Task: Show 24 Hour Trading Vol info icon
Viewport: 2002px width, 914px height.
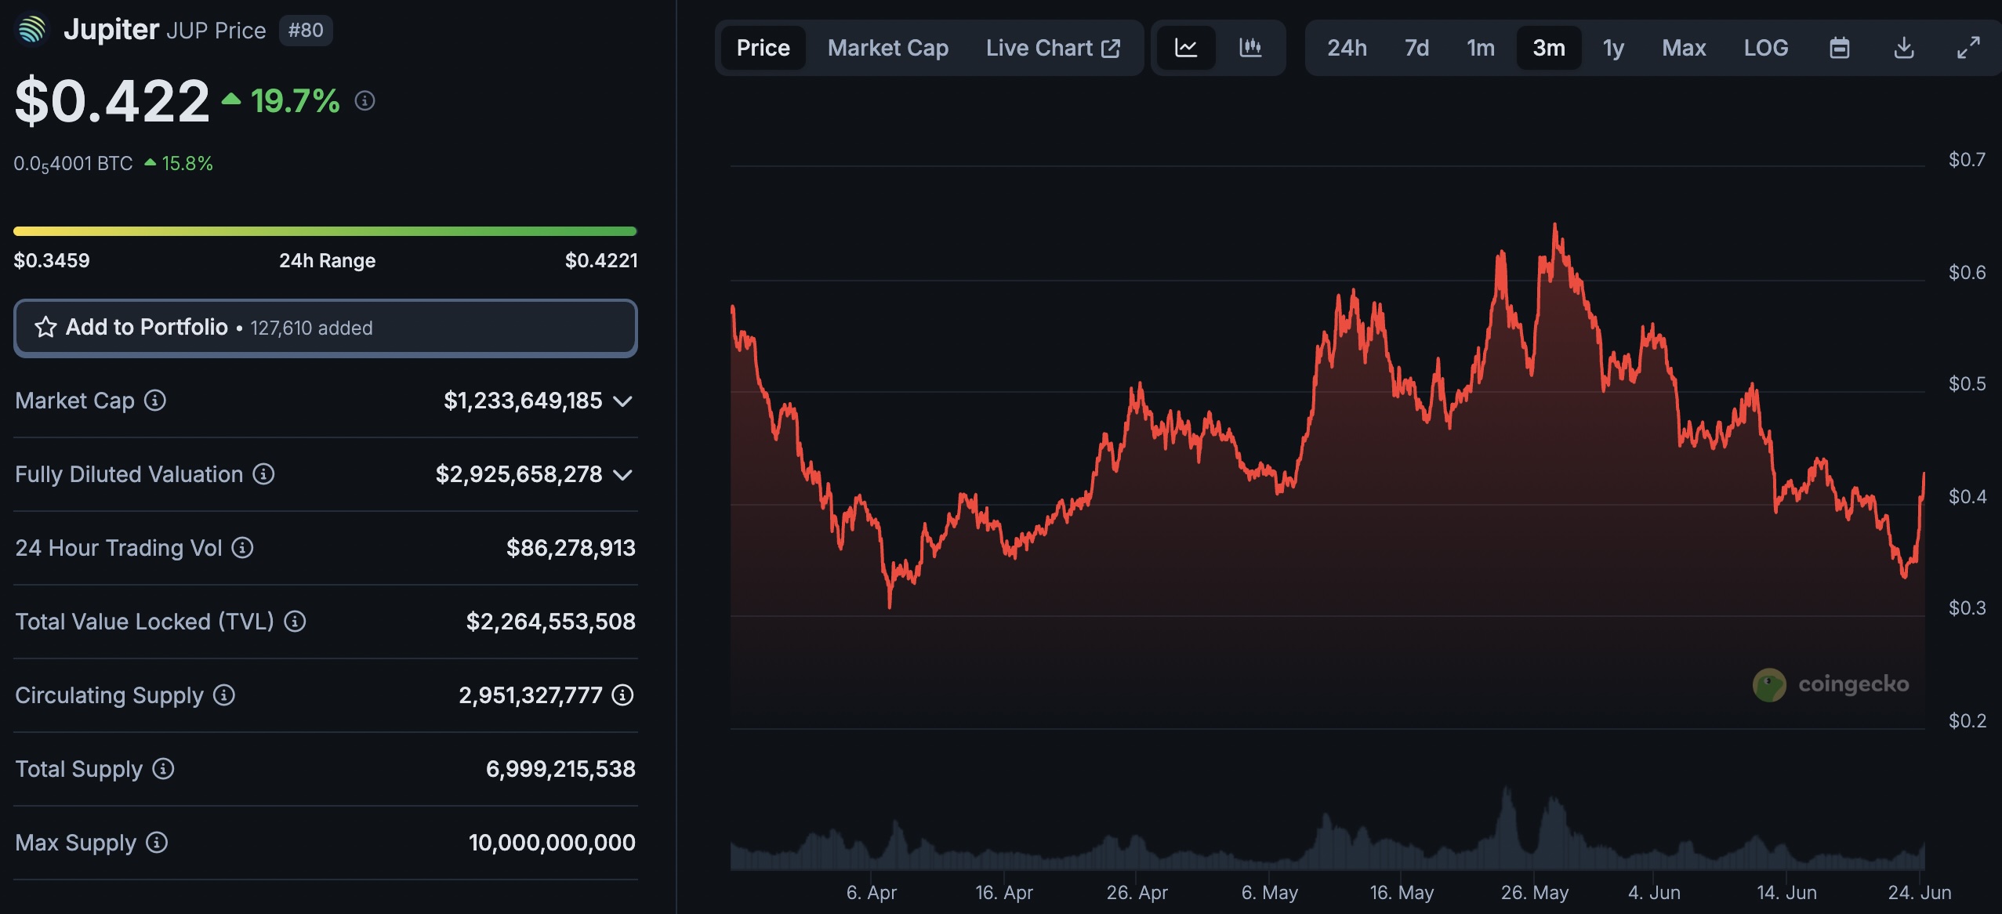Action: tap(242, 548)
